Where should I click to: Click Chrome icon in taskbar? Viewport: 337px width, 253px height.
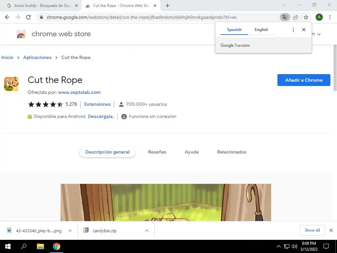click(57, 246)
